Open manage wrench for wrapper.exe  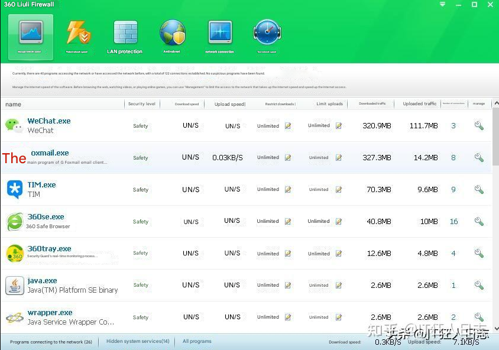[x=479, y=317]
